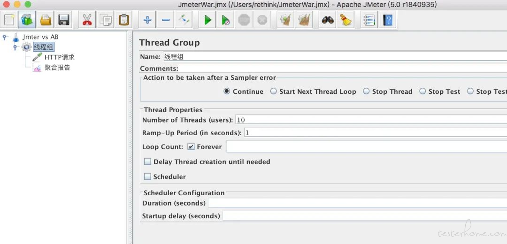The image size is (507, 244).
Task: Click the Thread Properties section label
Action: (x=173, y=110)
